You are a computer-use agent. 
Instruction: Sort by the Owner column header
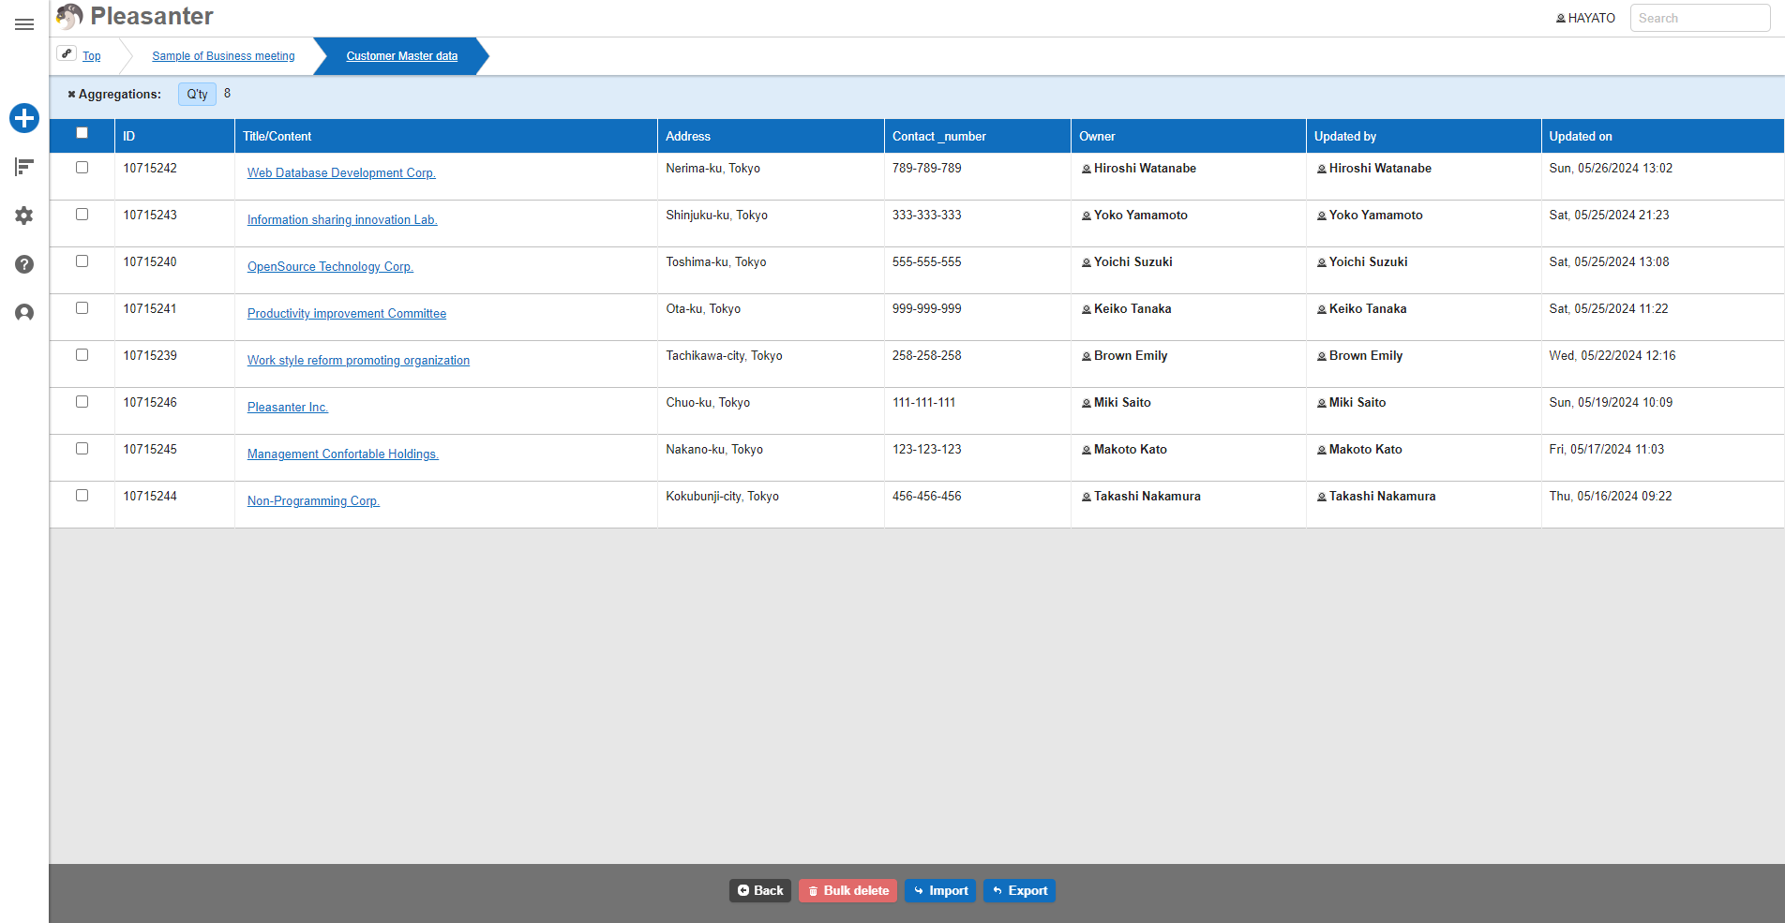(x=1189, y=136)
